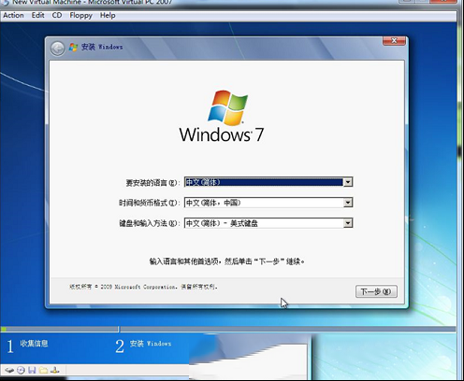464x381 pixels.
Task: Click the 时间和货币格式 label
Action: [149, 203]
